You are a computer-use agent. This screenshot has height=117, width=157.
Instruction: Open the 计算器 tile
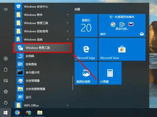[110, 73]
